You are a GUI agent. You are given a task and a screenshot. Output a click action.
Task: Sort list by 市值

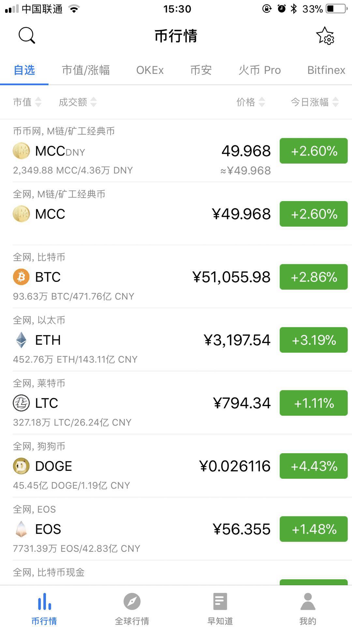27,102
